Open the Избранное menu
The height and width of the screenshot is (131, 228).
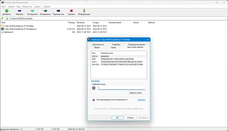click(27, 7)
